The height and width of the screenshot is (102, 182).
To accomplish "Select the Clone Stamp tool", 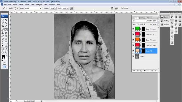I will [x=3, y=33].
